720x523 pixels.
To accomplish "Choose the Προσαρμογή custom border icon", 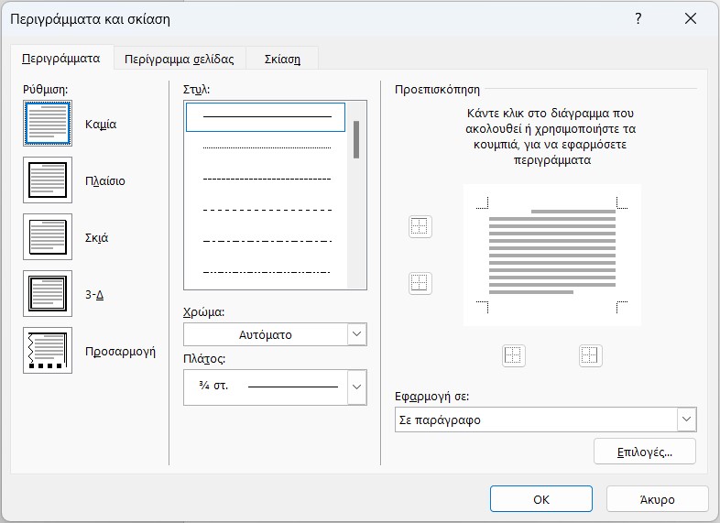I will point(48,351).
